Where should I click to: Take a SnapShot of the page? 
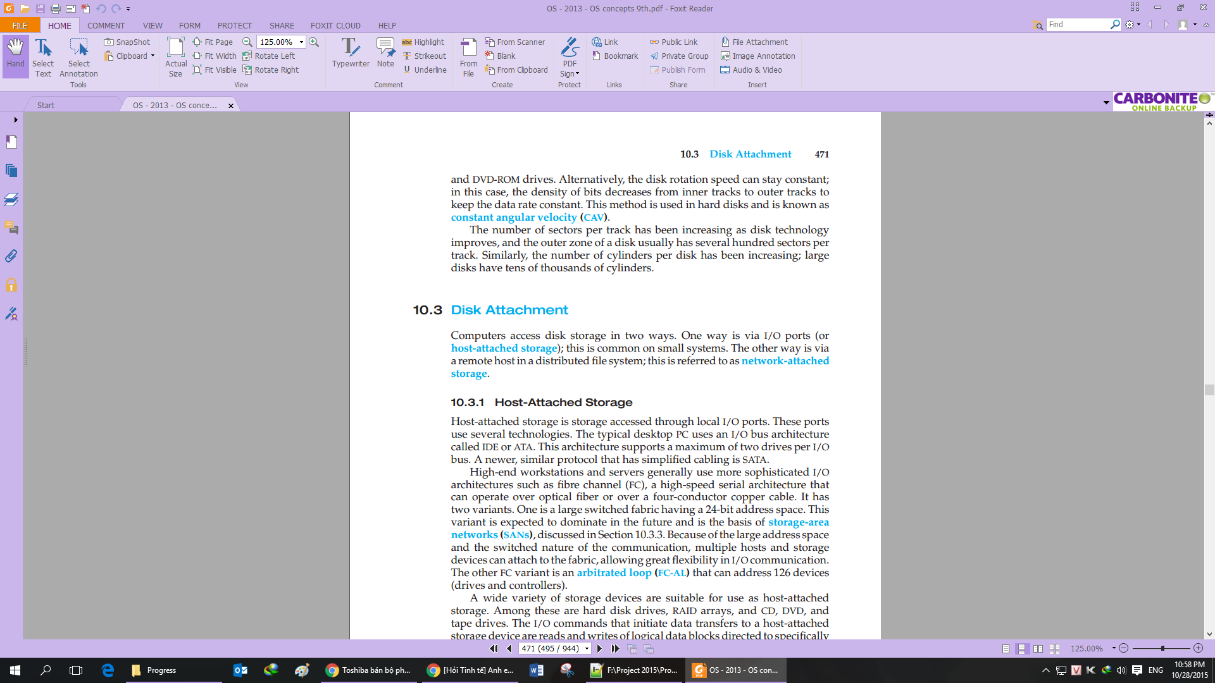[127, 42]
